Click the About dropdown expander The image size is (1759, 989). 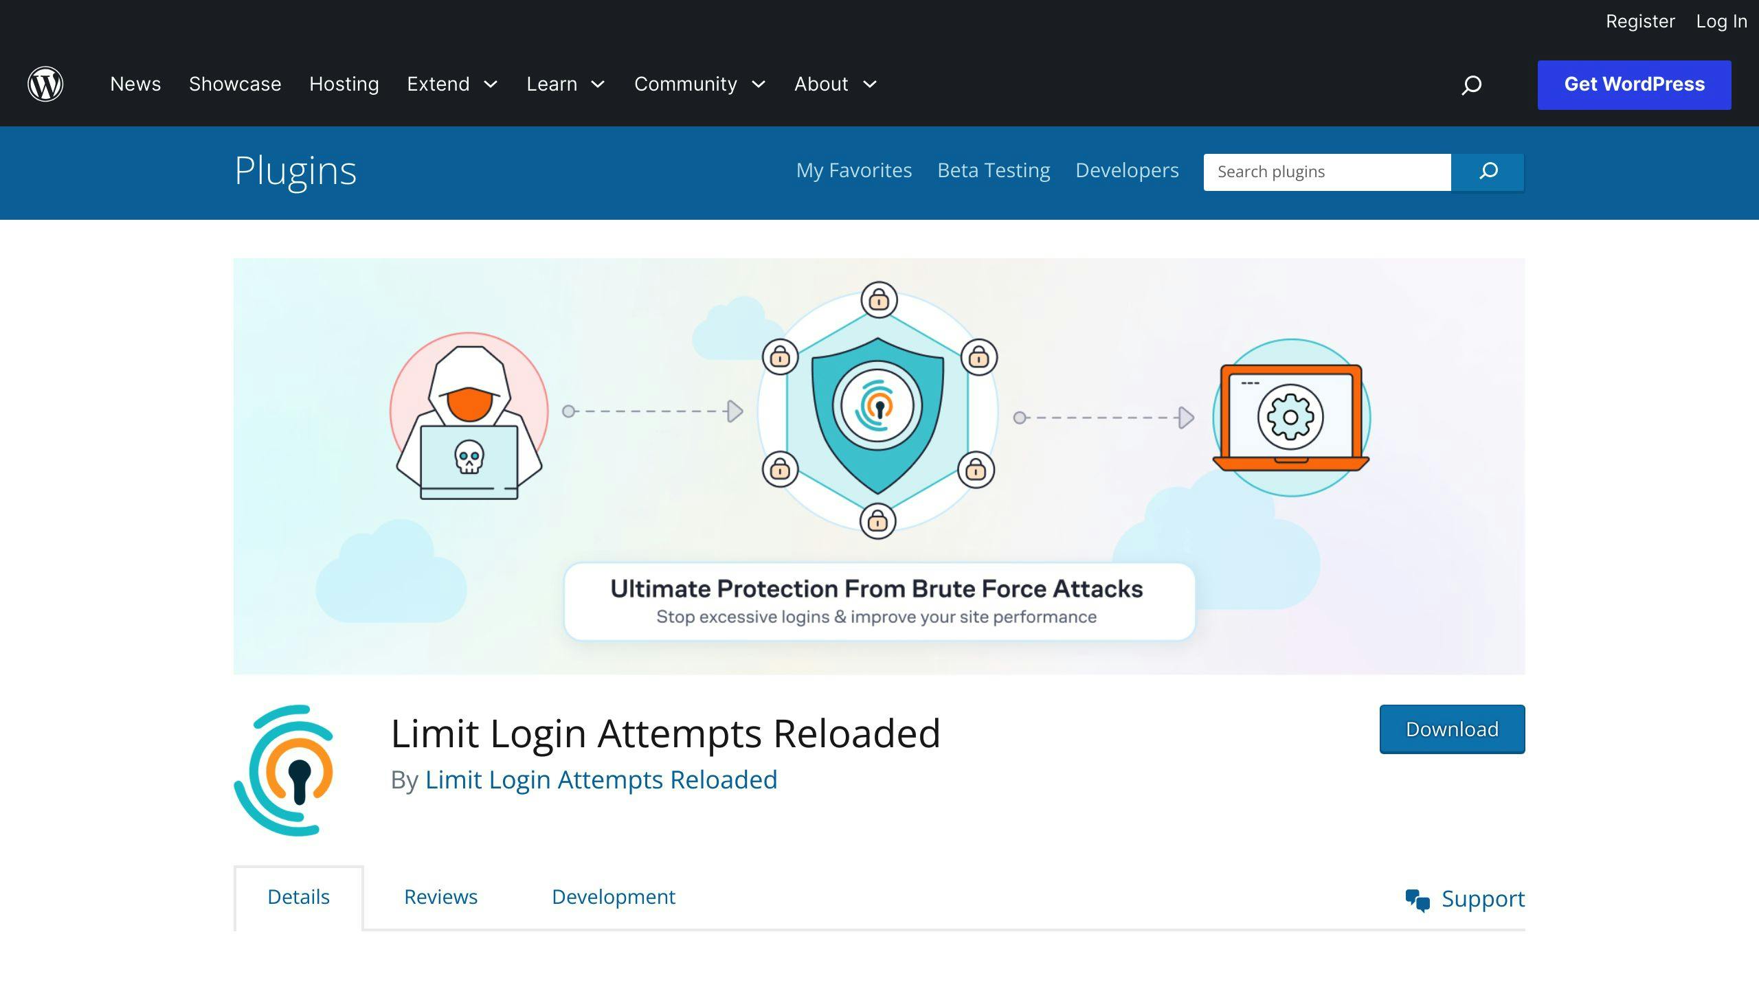click(x=871, y=84)
